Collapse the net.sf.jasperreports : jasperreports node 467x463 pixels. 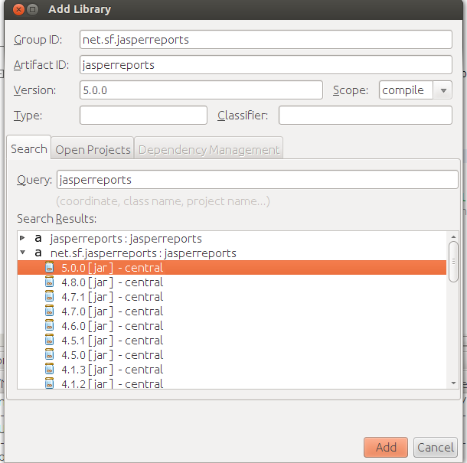click(22, 253)
